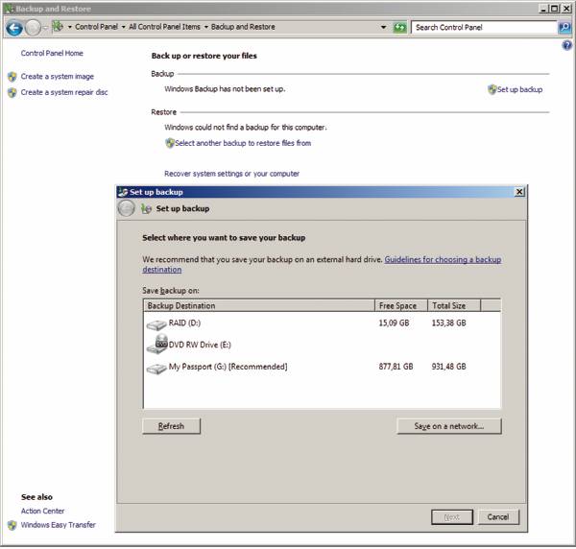
Task: Minimize the Backup and Restore window
Action: coord(544,9)
